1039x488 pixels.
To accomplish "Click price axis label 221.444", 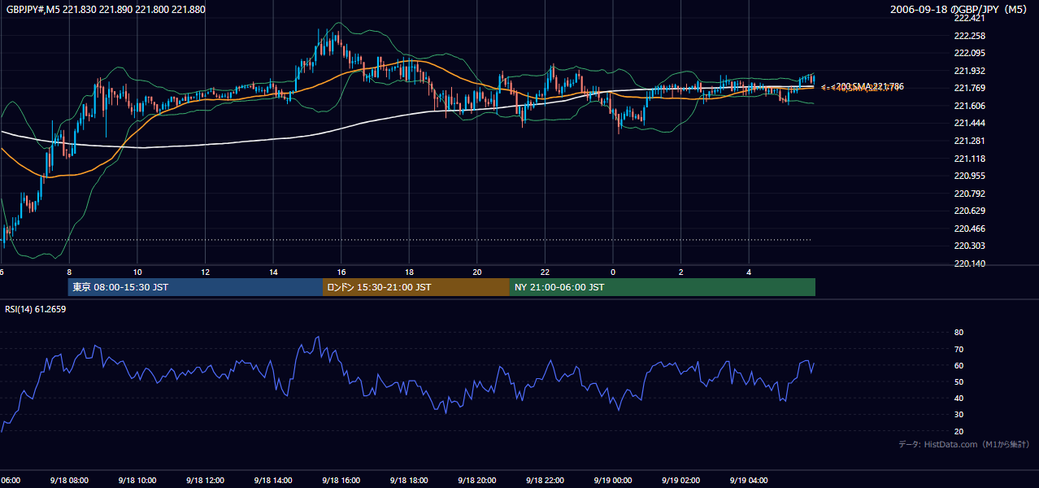I will click(x=970, y=123).
